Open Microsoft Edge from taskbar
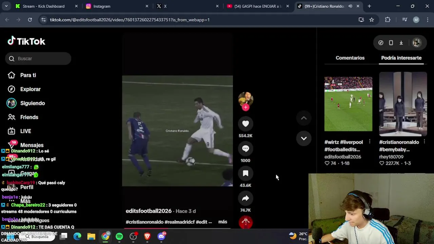Image resolution: width=434 pixels, height=244 pixels. (77, 236)
